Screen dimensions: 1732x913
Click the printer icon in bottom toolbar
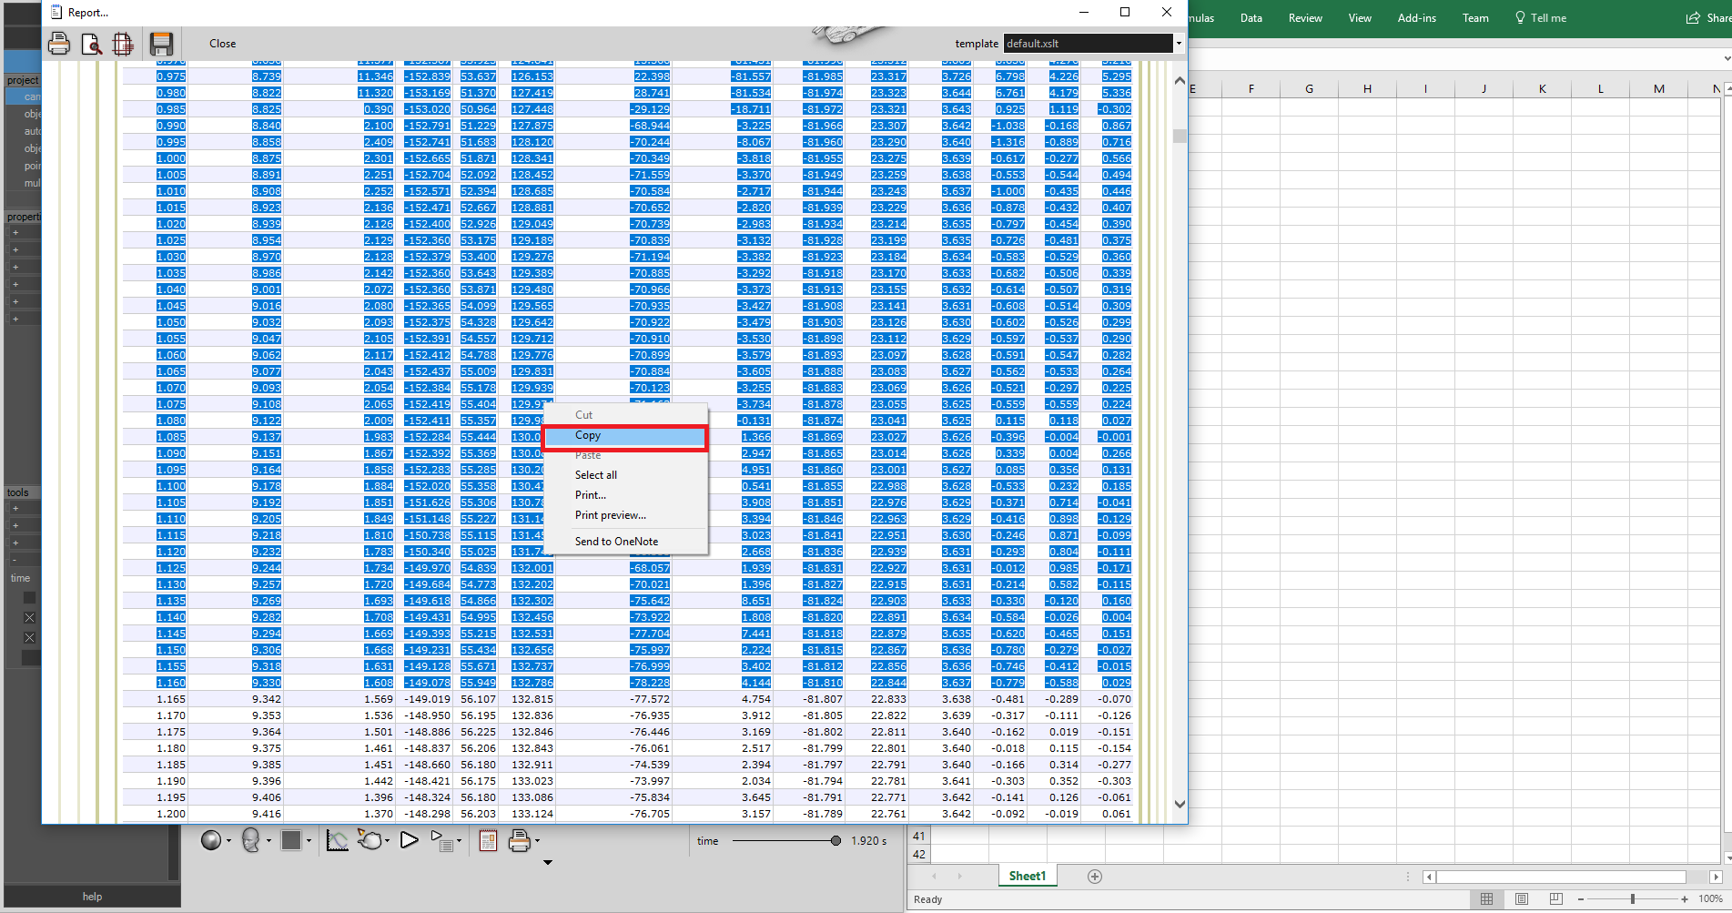point(519,841)
